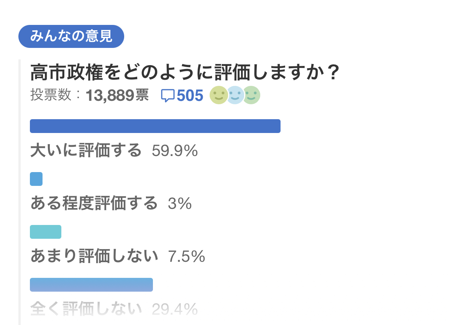Screen dimensions: 476x325
Task: Select the faded 全く評価しない option label
Action: pos(86,309)
